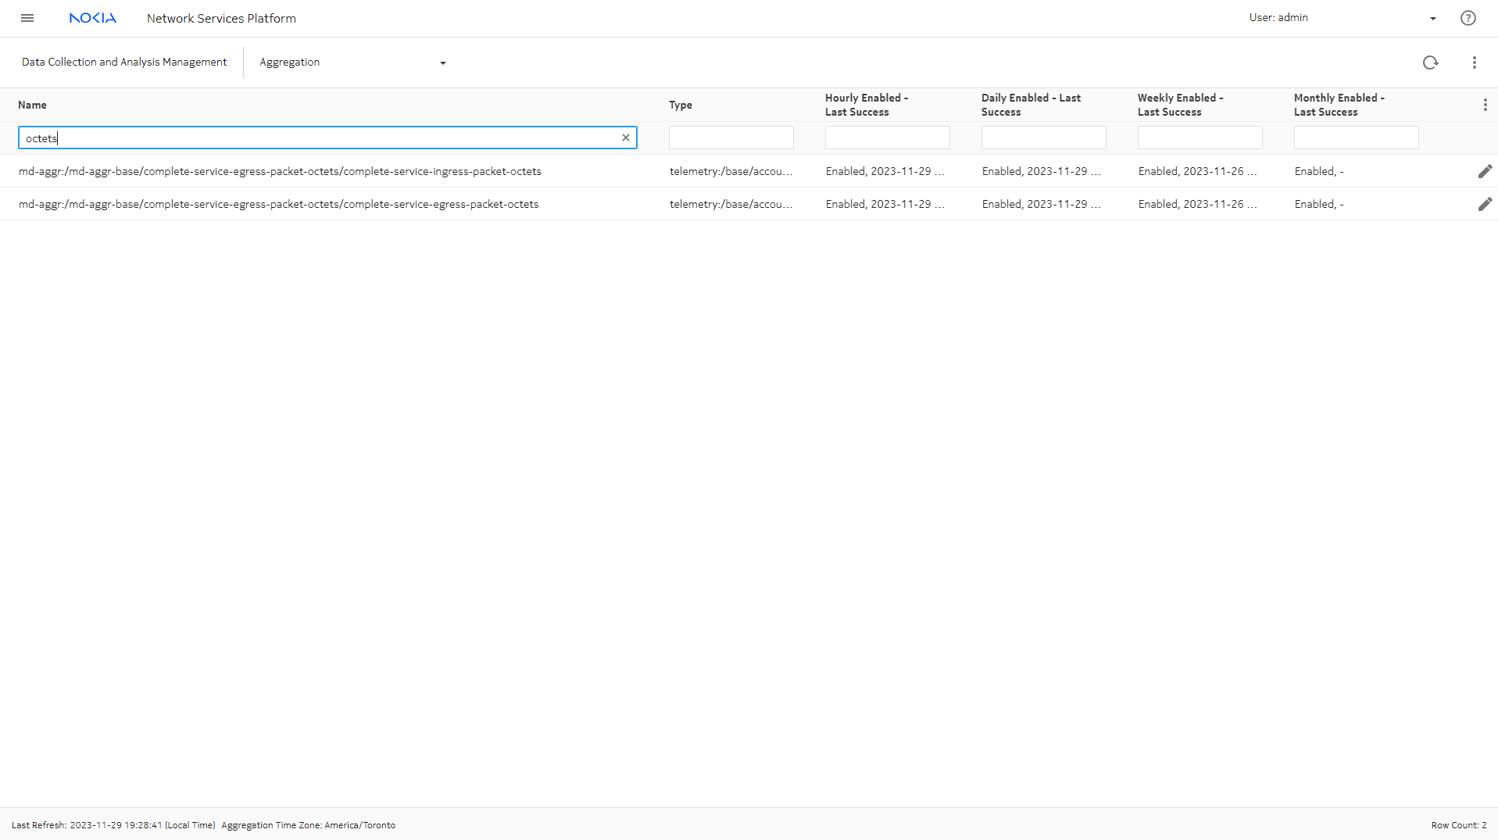Image resolution: width=1498 pixels, height=840 pixels.
Task: Focus the Monthly Enabled filter field
Action: click(1356, 138)
